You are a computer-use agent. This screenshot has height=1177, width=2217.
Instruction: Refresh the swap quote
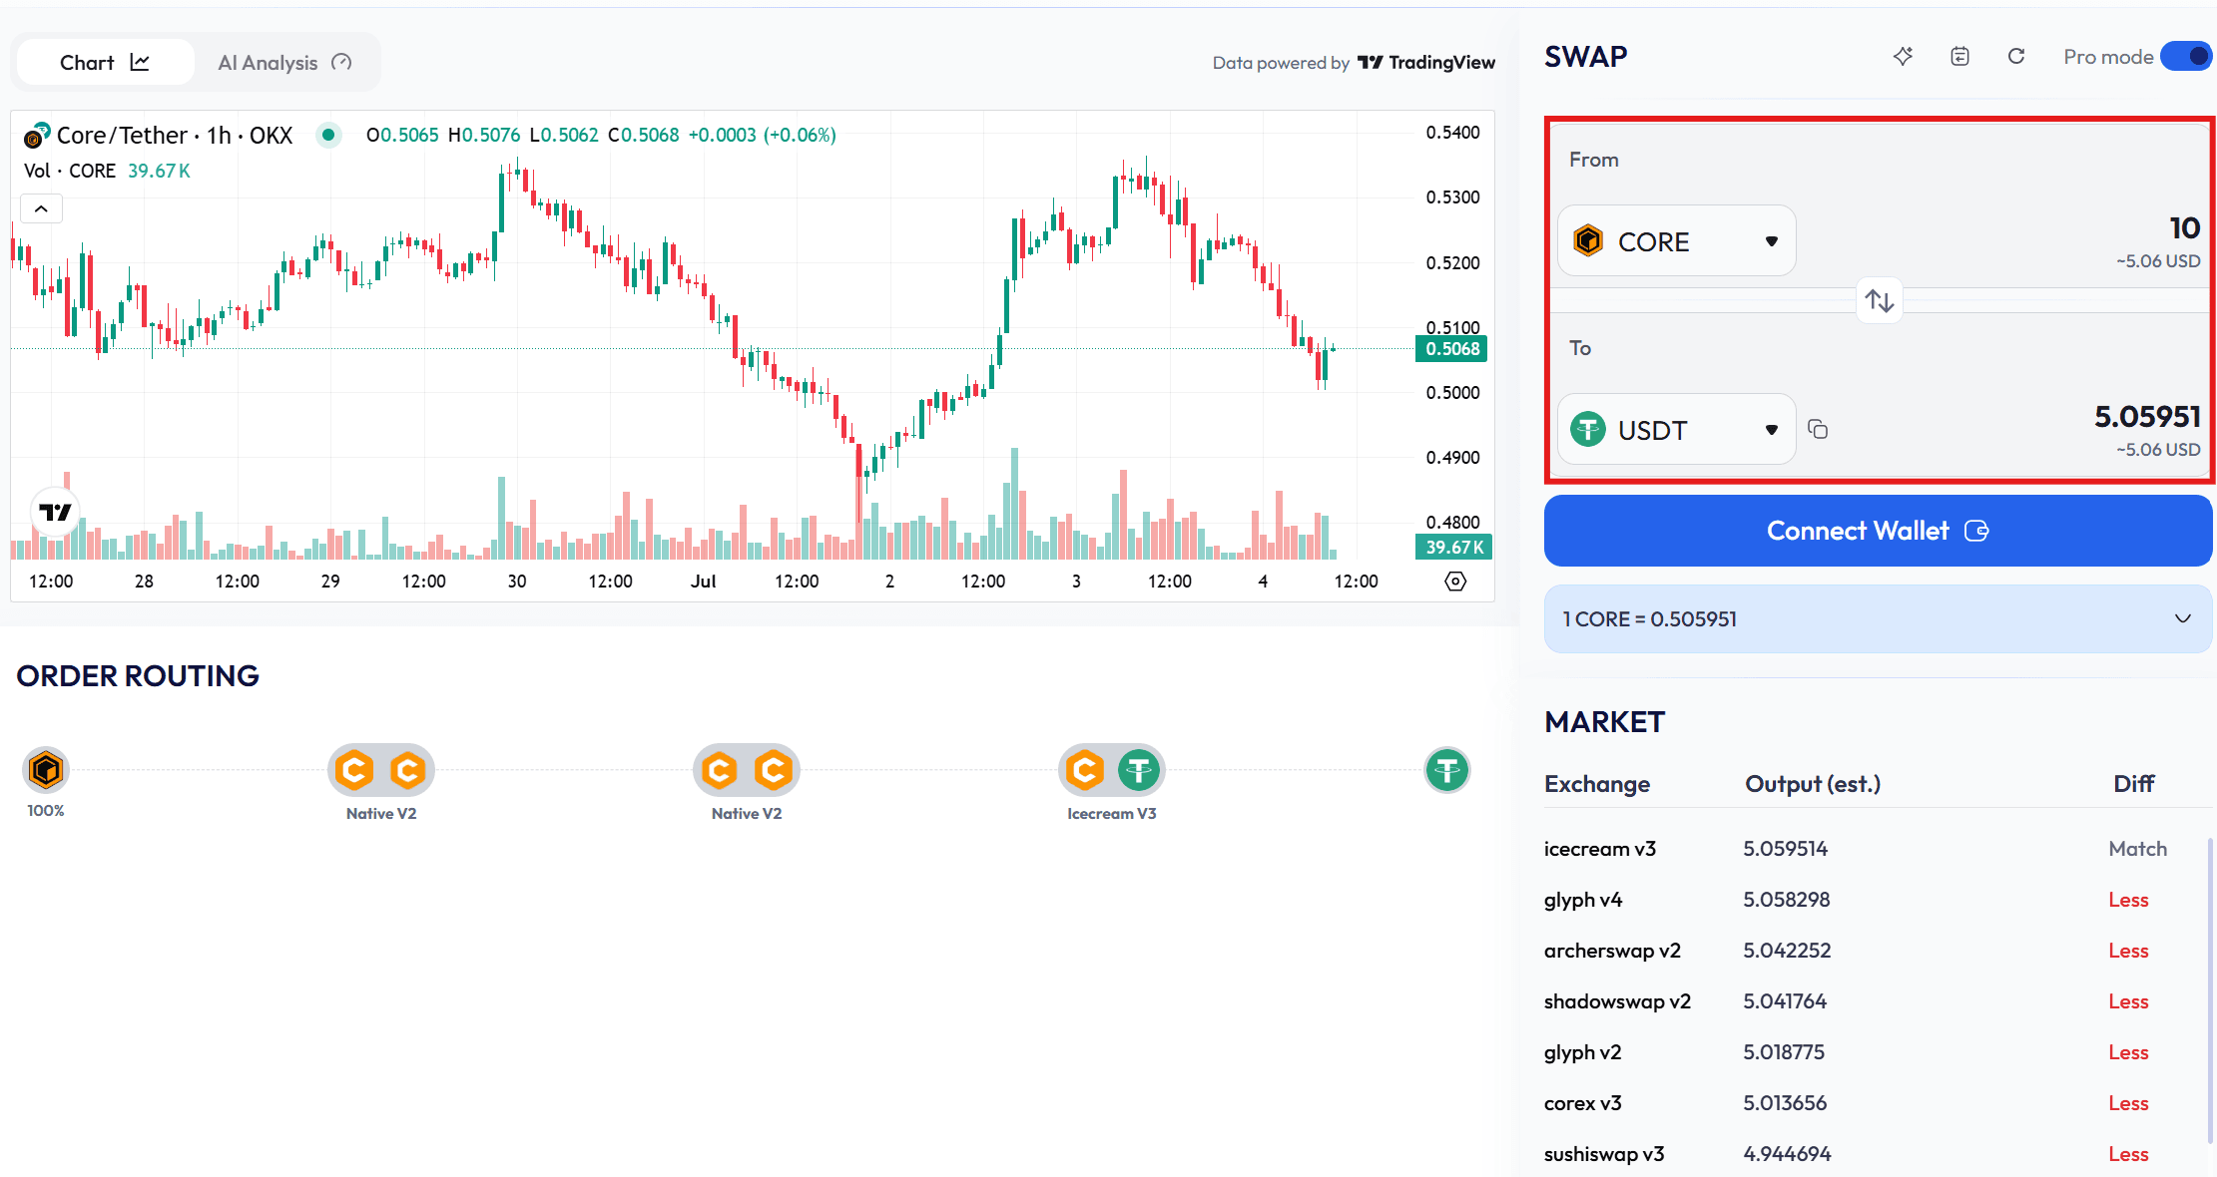[2016, 57]
